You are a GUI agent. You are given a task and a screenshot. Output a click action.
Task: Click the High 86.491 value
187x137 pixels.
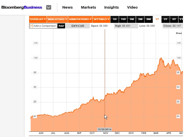[123, 26]
